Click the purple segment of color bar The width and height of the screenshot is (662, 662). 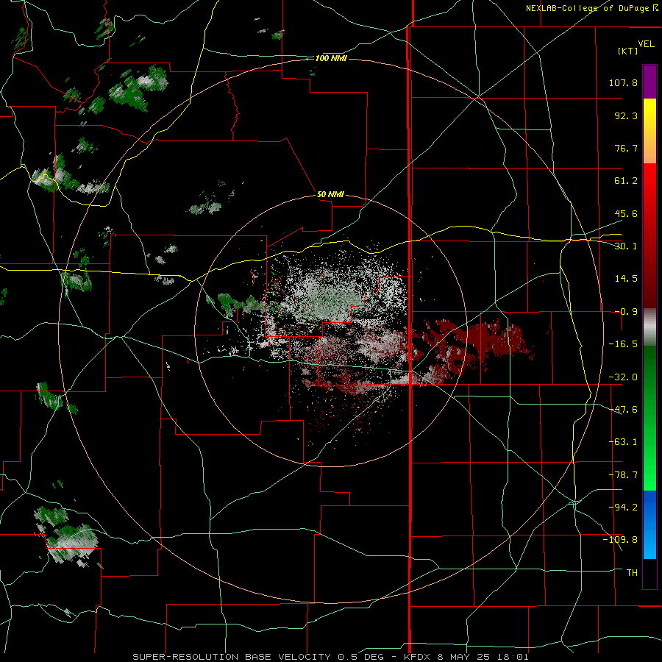pos(649,82)
